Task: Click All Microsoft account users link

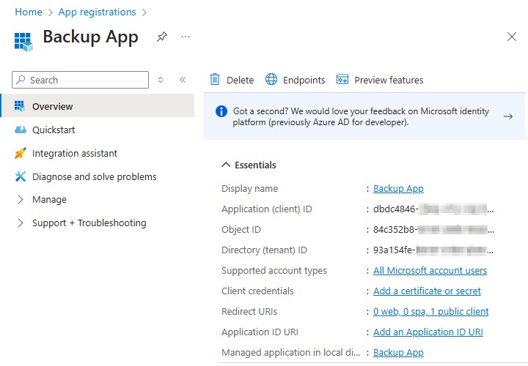Action: tap(430, 271)
